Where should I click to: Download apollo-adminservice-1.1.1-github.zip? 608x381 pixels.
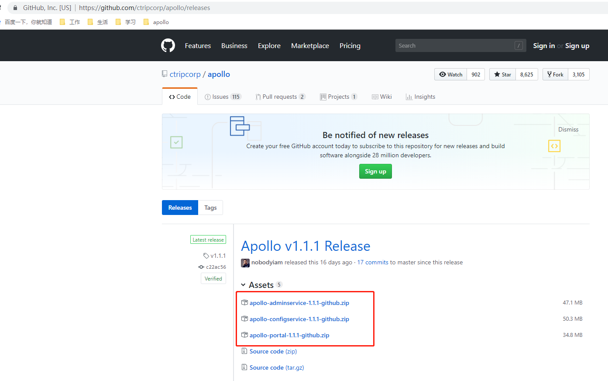299,302
